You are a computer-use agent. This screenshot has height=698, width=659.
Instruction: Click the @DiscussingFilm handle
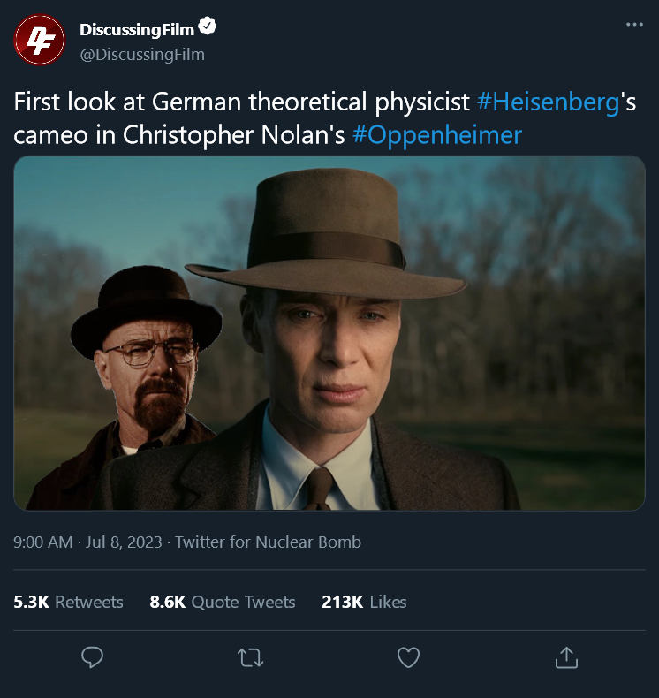coord(142,54)
